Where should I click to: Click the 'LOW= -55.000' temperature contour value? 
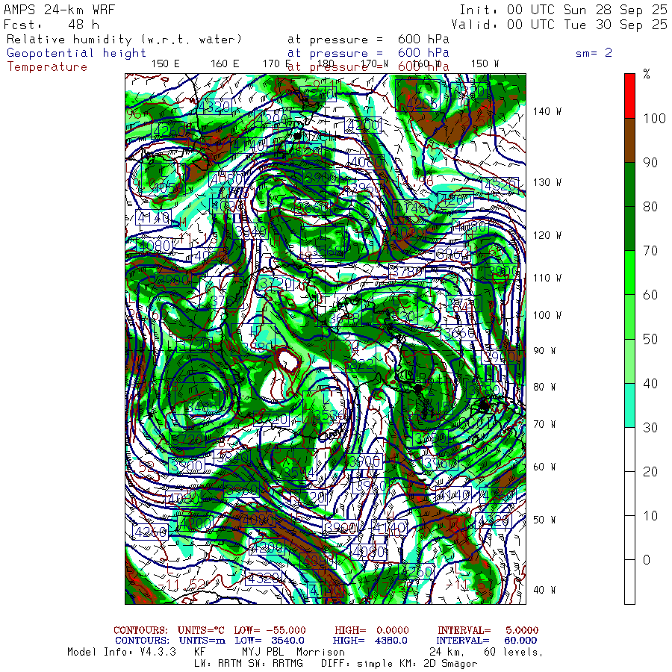[x=270, y=630]
